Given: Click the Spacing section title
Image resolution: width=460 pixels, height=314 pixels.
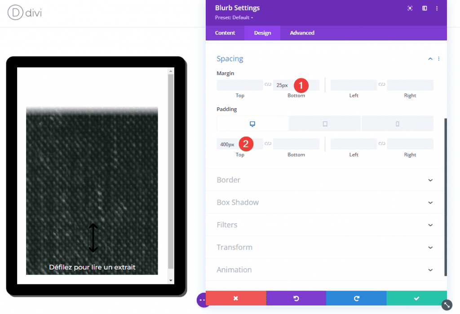Looking at the screenshot, I should pos(230,59).
